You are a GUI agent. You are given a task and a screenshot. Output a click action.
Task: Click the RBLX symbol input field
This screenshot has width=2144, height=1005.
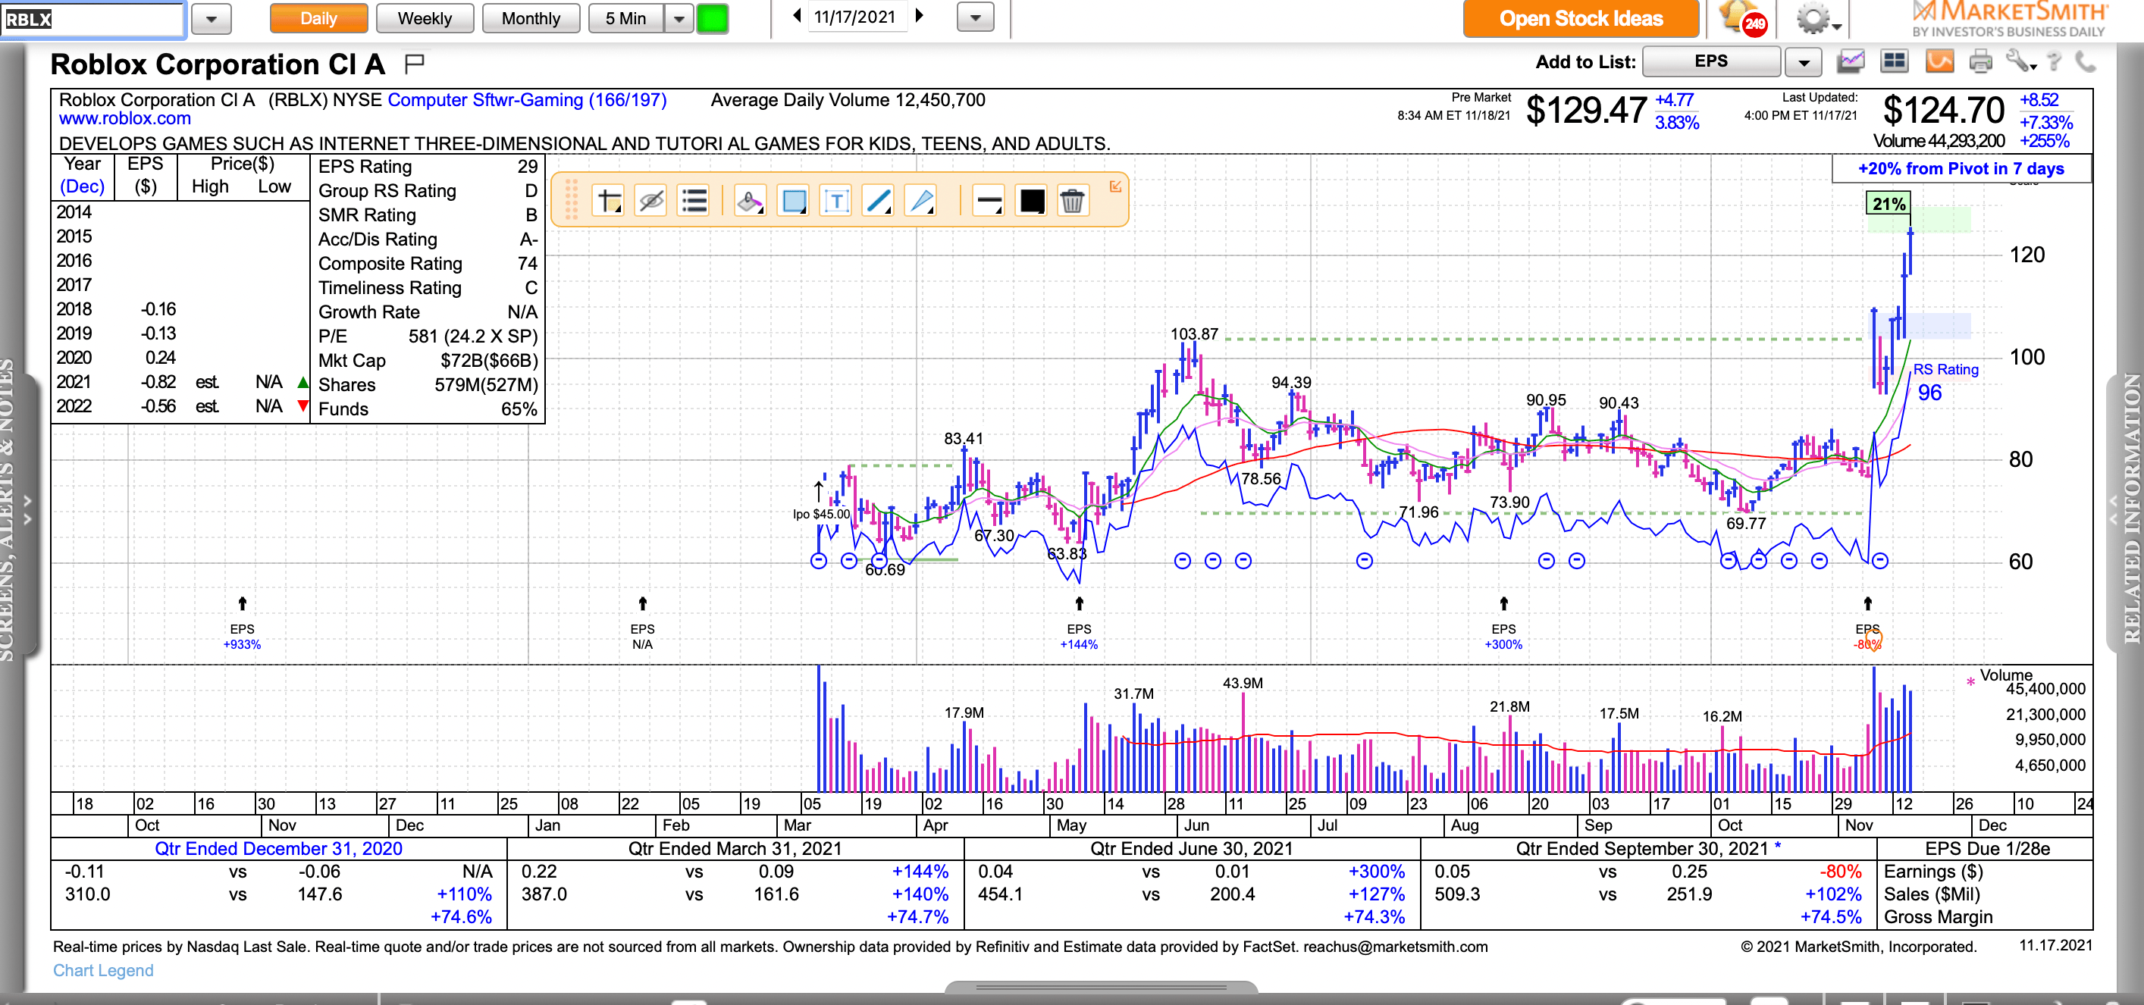tap(92, 18)
